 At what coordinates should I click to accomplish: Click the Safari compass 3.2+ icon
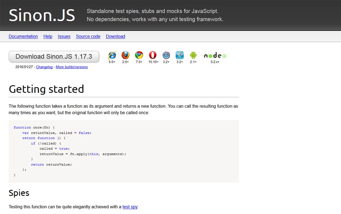tap(166, 55)
